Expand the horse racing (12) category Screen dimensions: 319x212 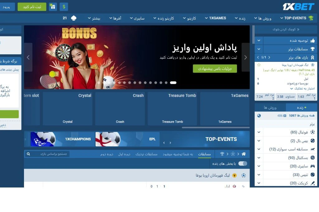[x=259, y=149]
